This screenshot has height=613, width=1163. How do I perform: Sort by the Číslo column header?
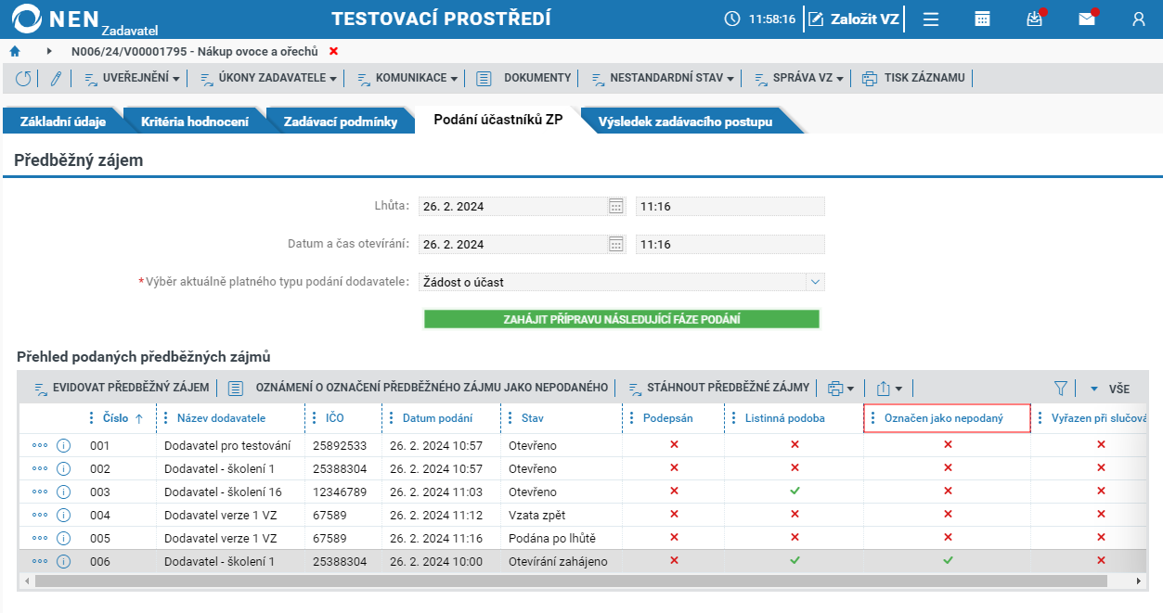click(x=116, y=418)
